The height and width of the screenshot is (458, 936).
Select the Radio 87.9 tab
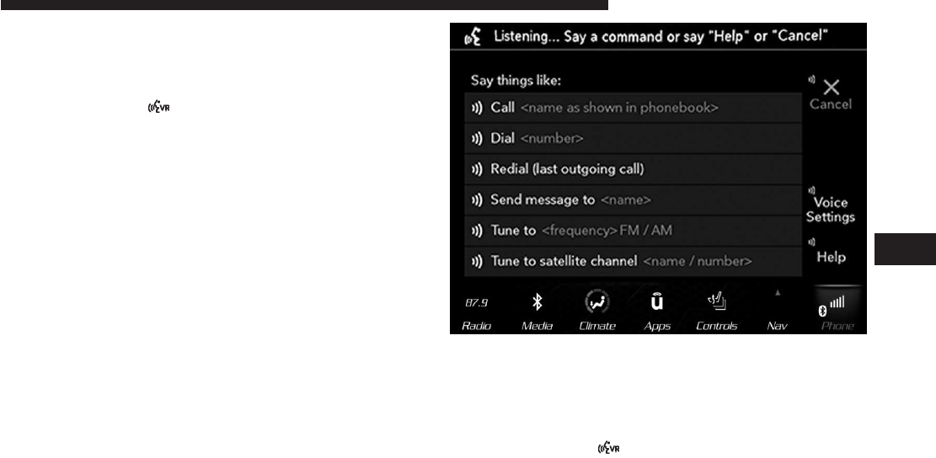pyautogui.click(x=476, y=313)
